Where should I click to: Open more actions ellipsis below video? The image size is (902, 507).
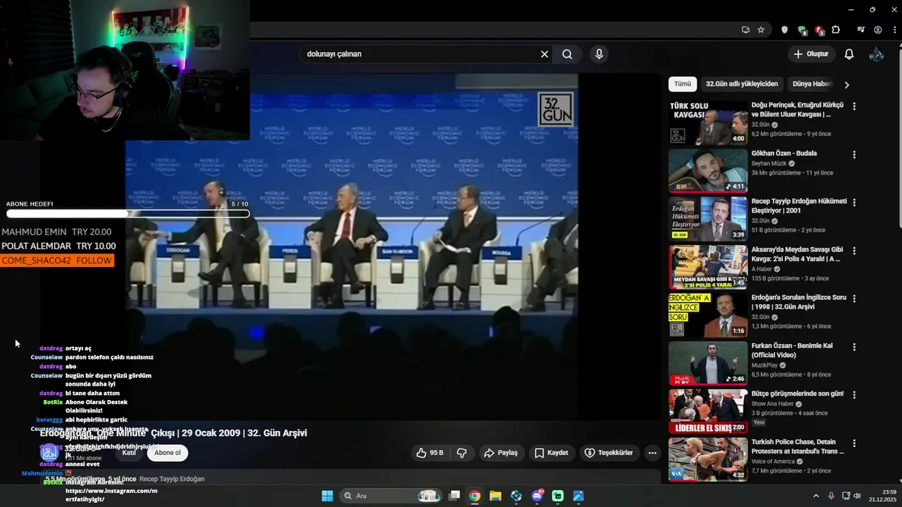(653, 453)
